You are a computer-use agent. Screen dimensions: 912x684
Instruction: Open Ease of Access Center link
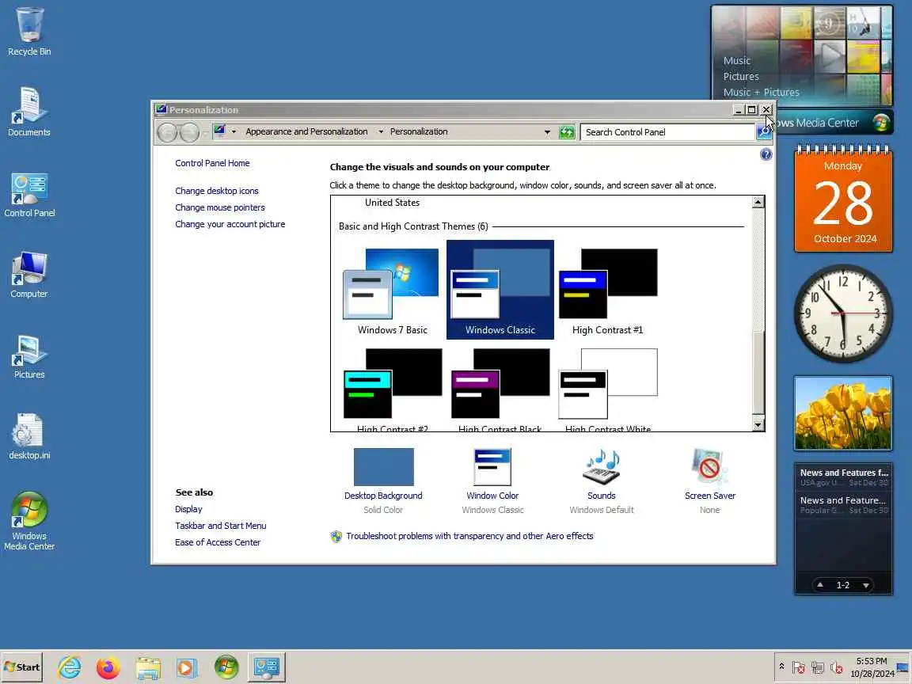click(x=218, y=542)
